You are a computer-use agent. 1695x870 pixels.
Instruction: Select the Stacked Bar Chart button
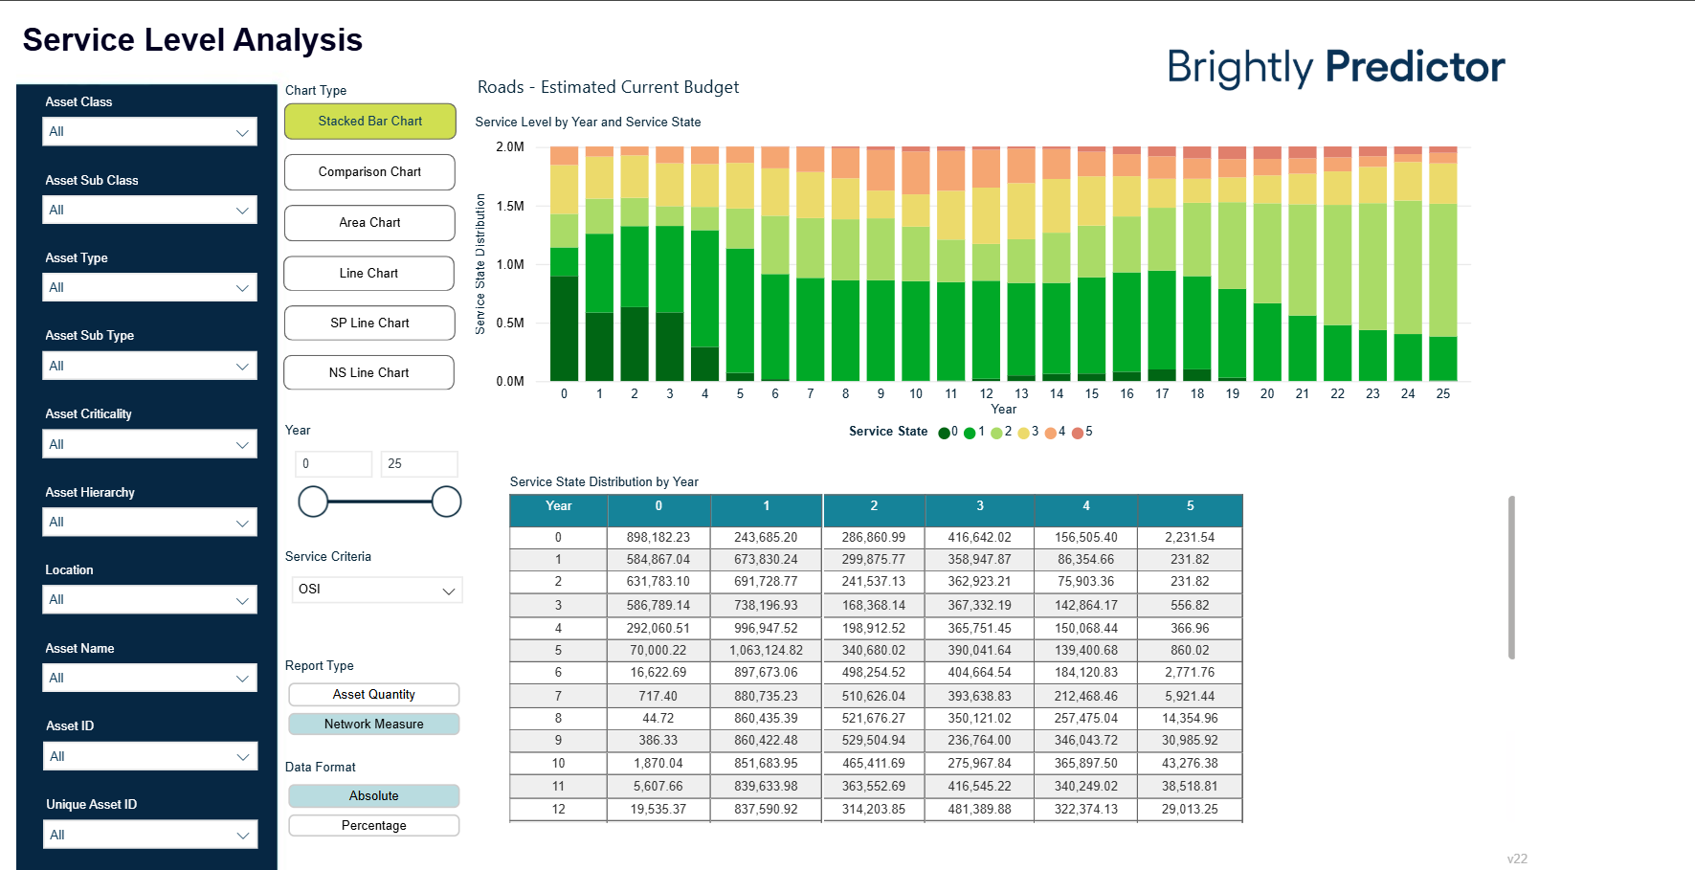369,122
